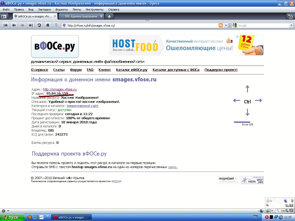Click the Opera Reload page button

coord(39,25)
